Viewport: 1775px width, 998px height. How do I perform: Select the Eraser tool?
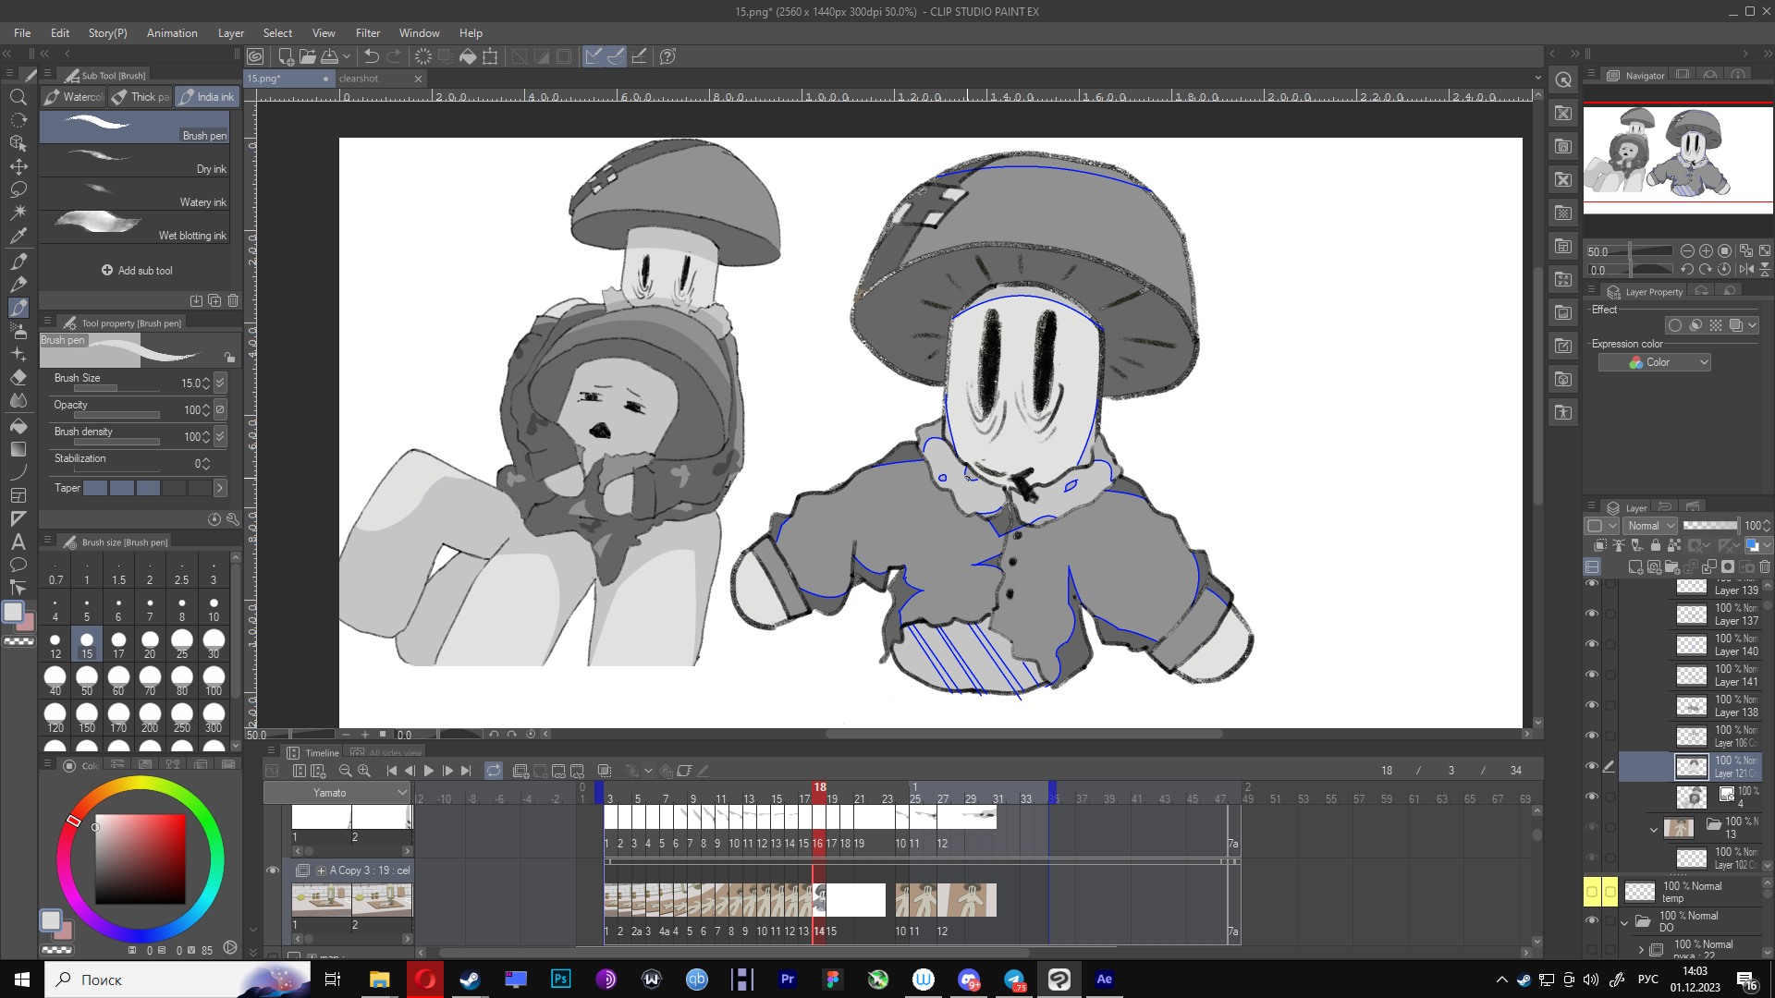coord(18,377)
